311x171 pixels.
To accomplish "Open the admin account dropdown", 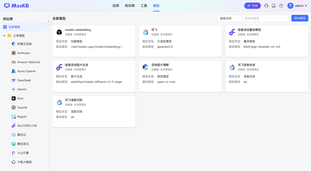I will point(297,5).
